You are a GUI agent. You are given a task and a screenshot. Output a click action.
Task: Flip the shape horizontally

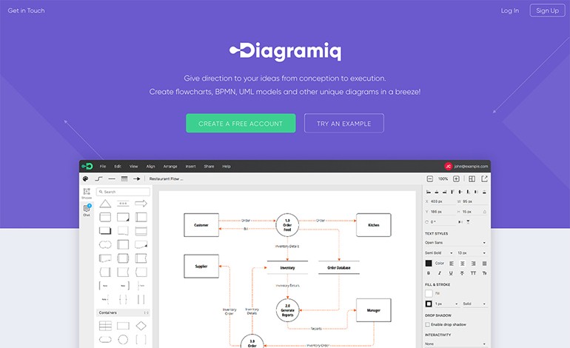click(x=460, y=221)
